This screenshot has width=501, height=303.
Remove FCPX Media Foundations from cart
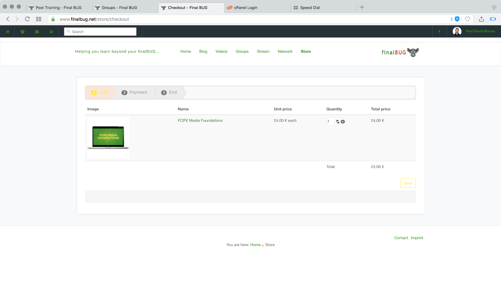(343, 121)
